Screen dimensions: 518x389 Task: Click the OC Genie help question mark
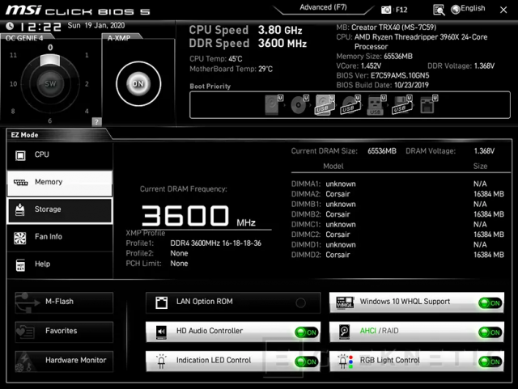(96, 121)
